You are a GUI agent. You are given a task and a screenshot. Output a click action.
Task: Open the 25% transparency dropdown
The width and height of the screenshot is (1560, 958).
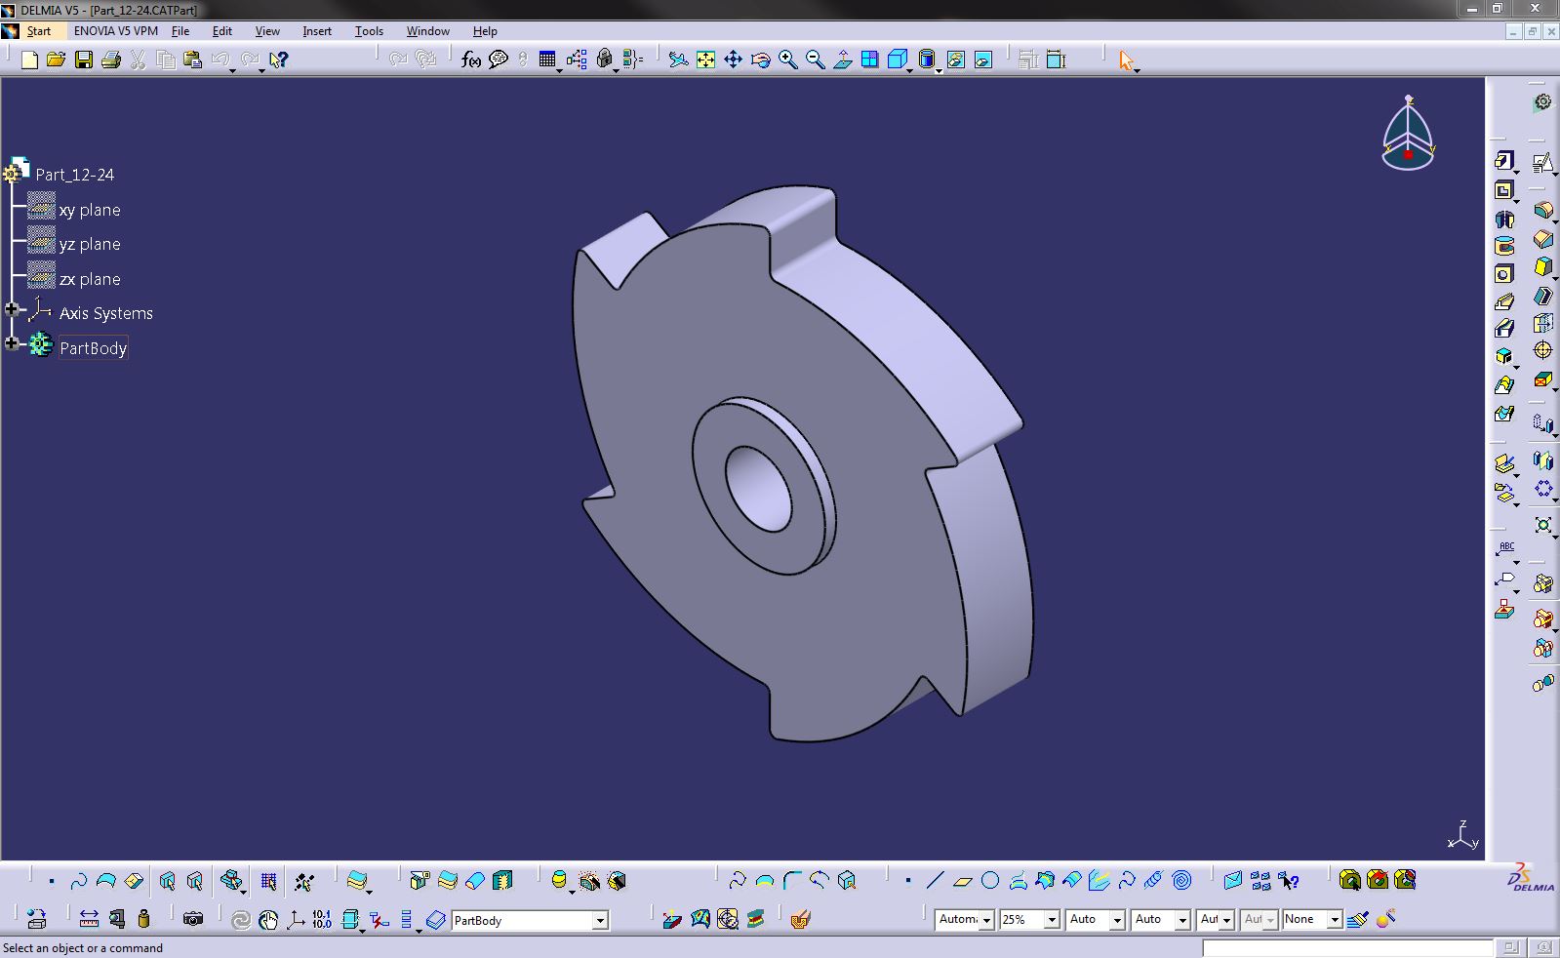click(1052, 920)
